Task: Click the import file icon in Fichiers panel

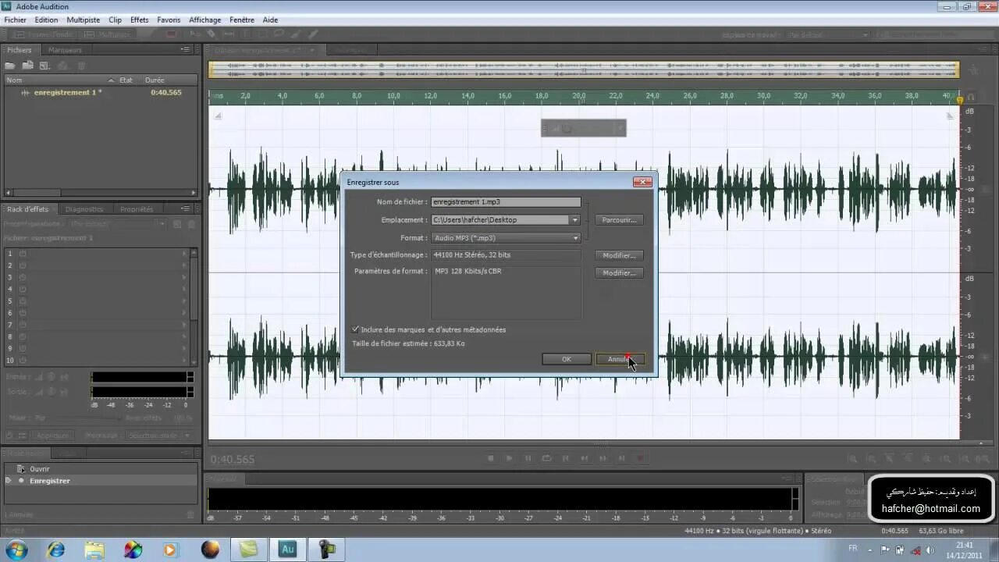Action: 27,66
